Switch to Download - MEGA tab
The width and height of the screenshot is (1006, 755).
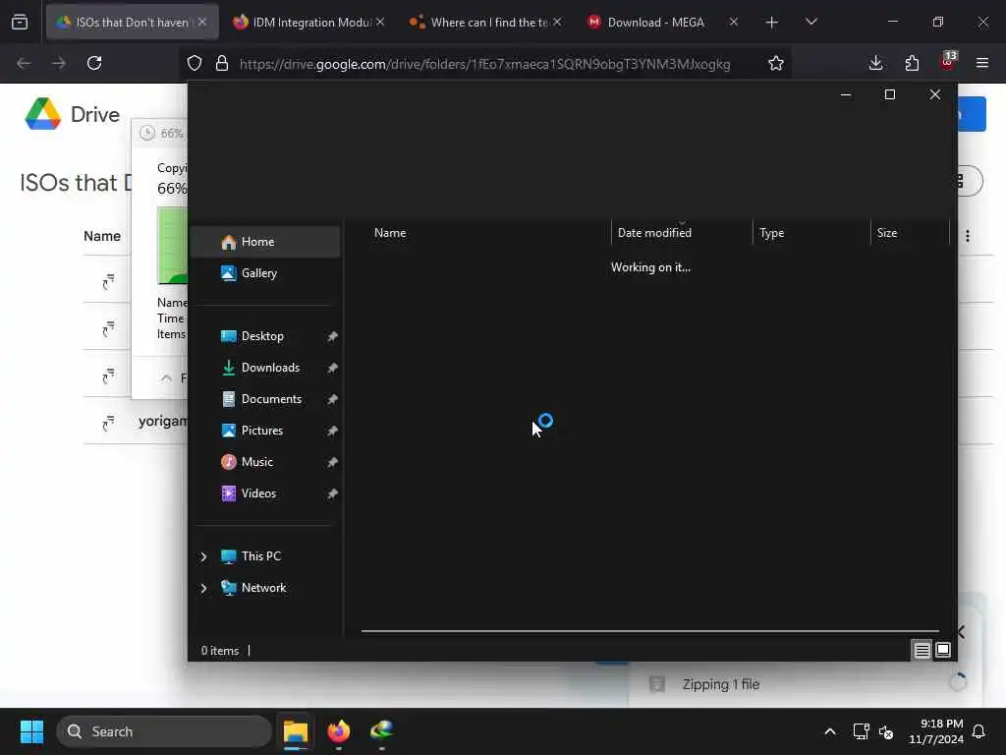(x=655, y=22)
